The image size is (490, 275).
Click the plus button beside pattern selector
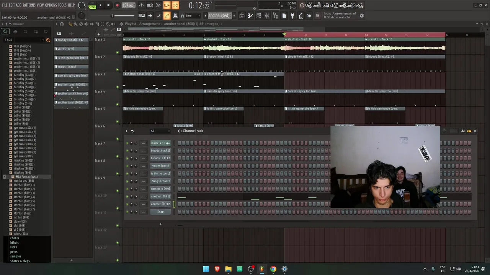tap(234, 16)
